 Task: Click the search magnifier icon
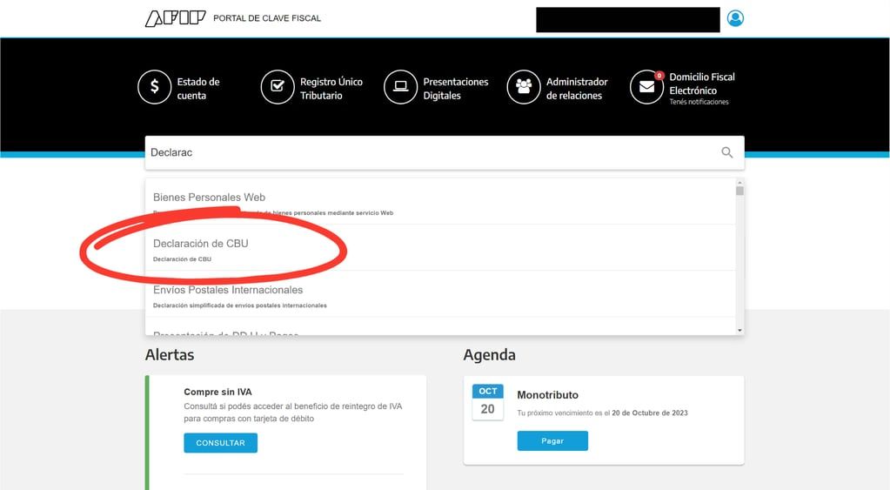point(727,152)
